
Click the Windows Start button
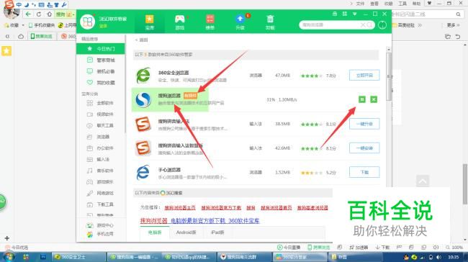tap(9, 257)
